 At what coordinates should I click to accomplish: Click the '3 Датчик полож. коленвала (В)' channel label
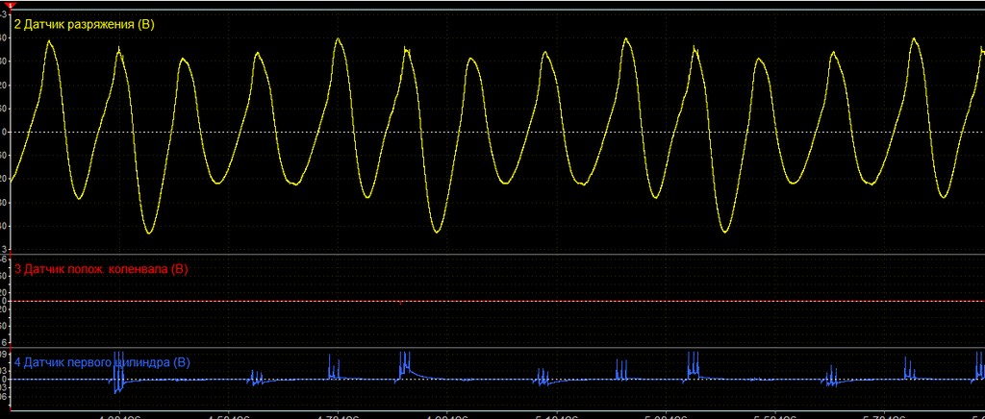[x=101, y=270]
